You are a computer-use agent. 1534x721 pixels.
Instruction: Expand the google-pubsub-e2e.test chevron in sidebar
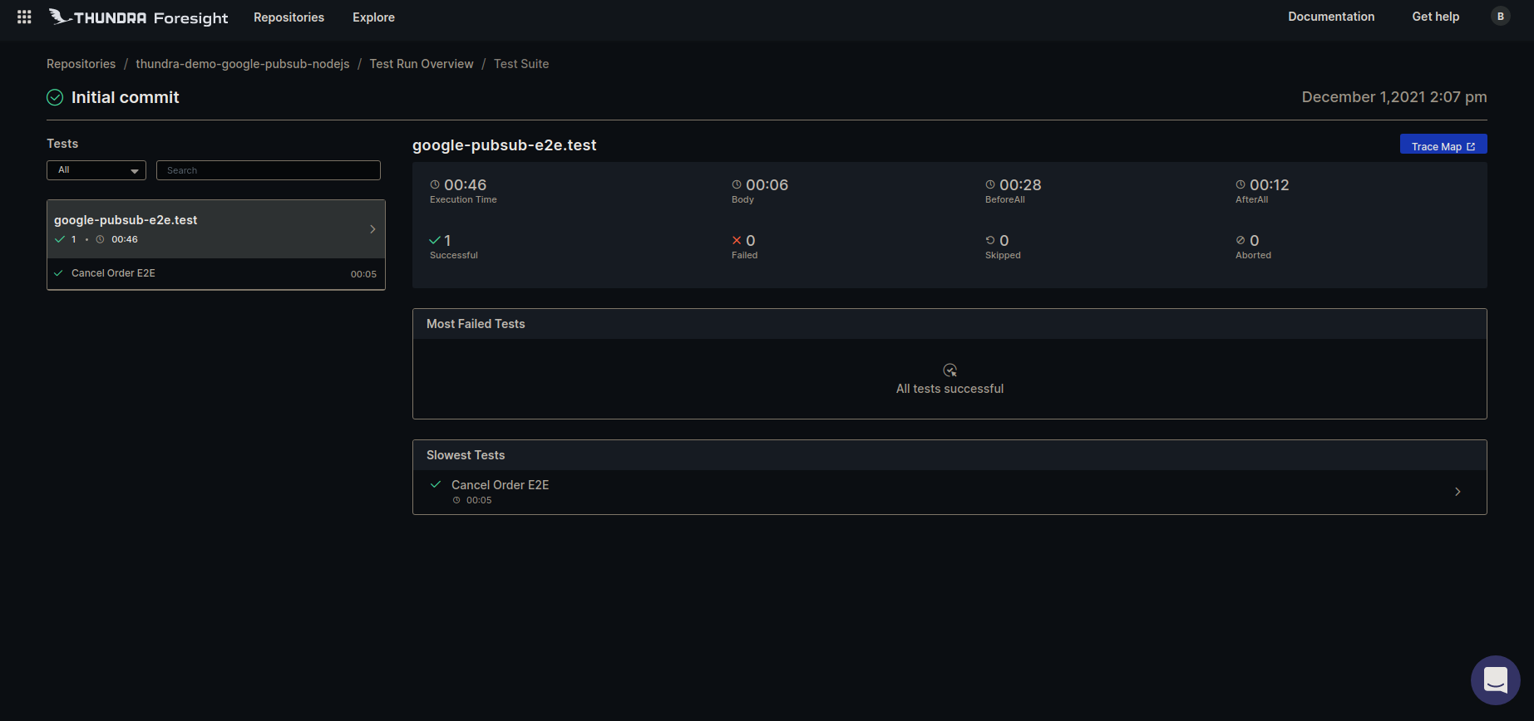point(372,229)
